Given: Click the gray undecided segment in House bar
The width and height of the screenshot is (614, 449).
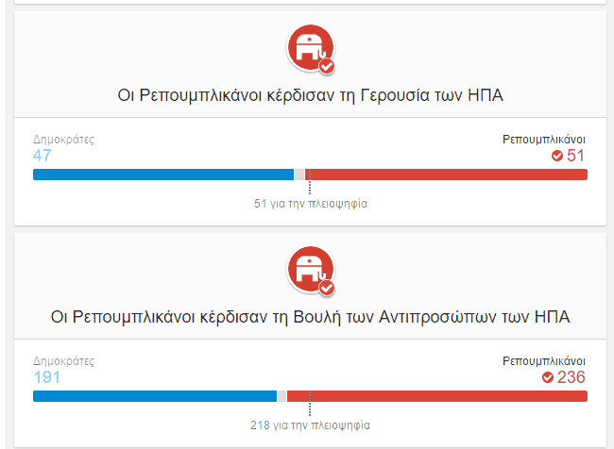Looking at the screenshot, I should 281,396.
